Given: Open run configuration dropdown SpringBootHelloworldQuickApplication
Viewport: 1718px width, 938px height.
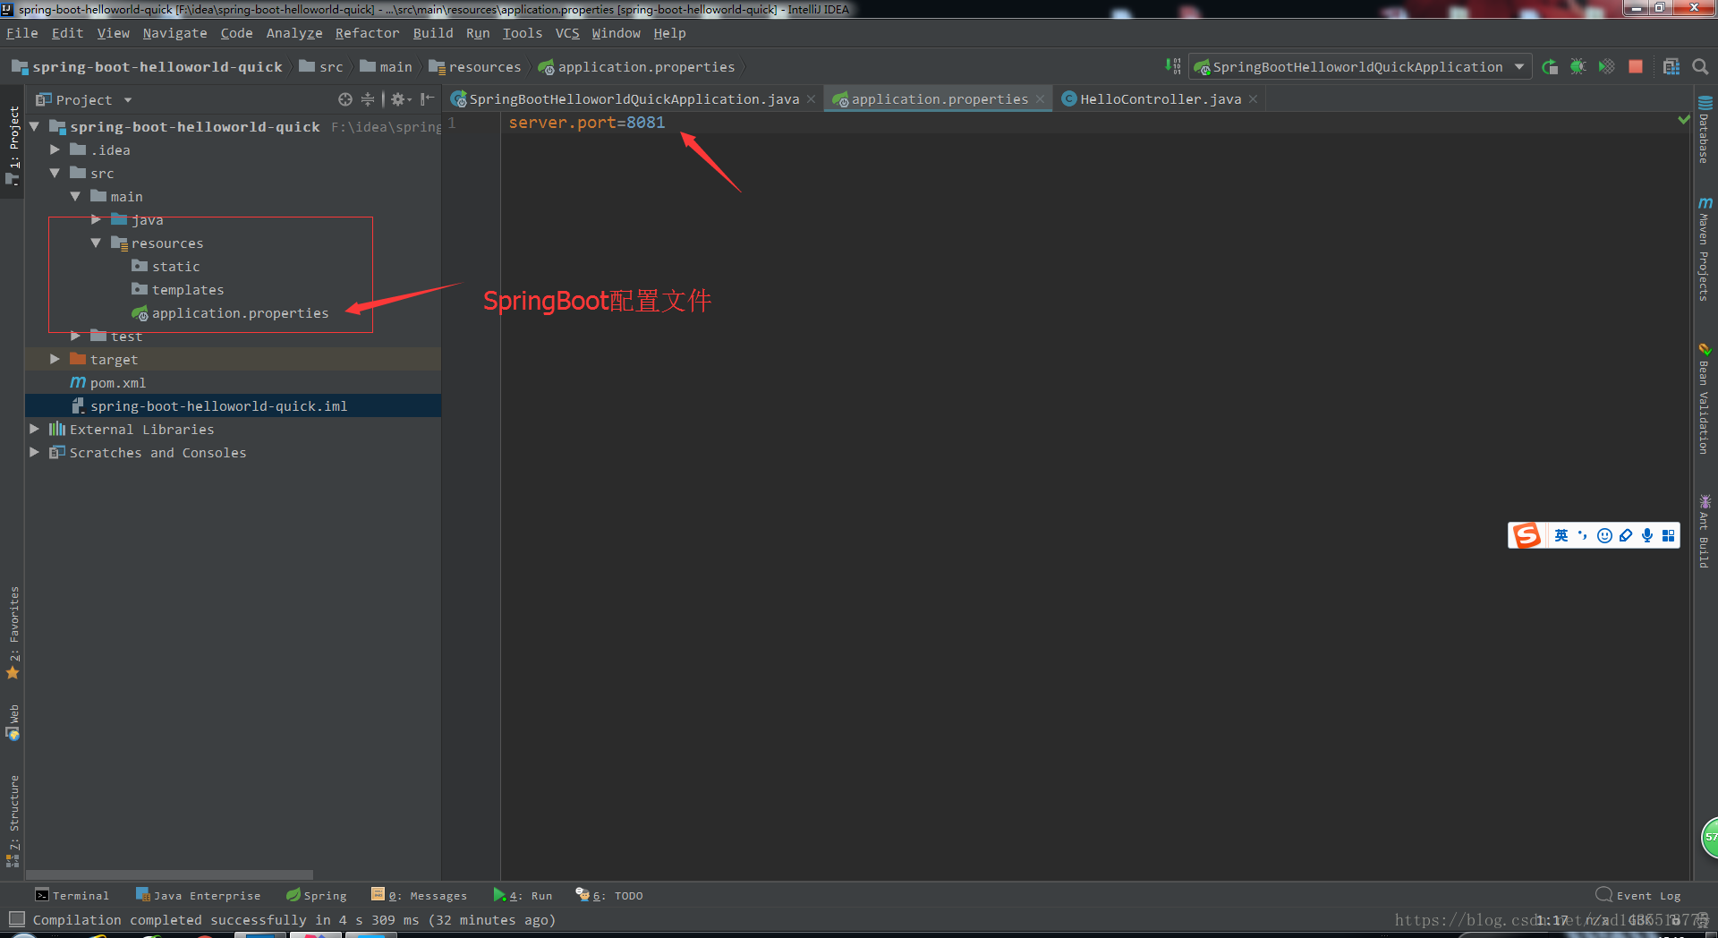Looking at the screenshot, I should [1359, 67].
